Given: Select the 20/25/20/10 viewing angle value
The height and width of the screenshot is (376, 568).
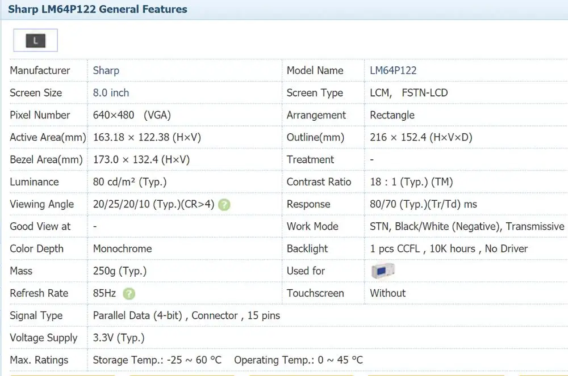Looking at the screenshot, I should [153, 204].
